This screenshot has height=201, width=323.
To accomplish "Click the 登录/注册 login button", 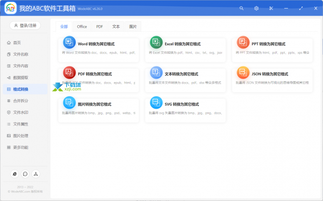I will 25,26.
